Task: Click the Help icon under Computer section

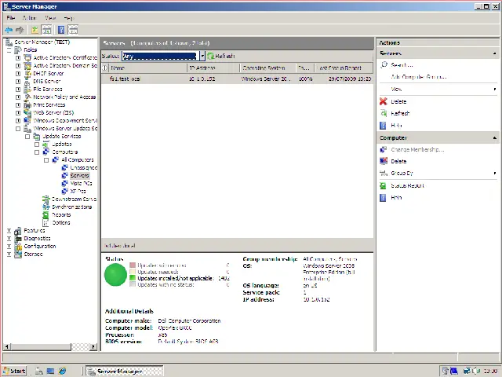Action: pyautogui.click(x=383, y=198)
